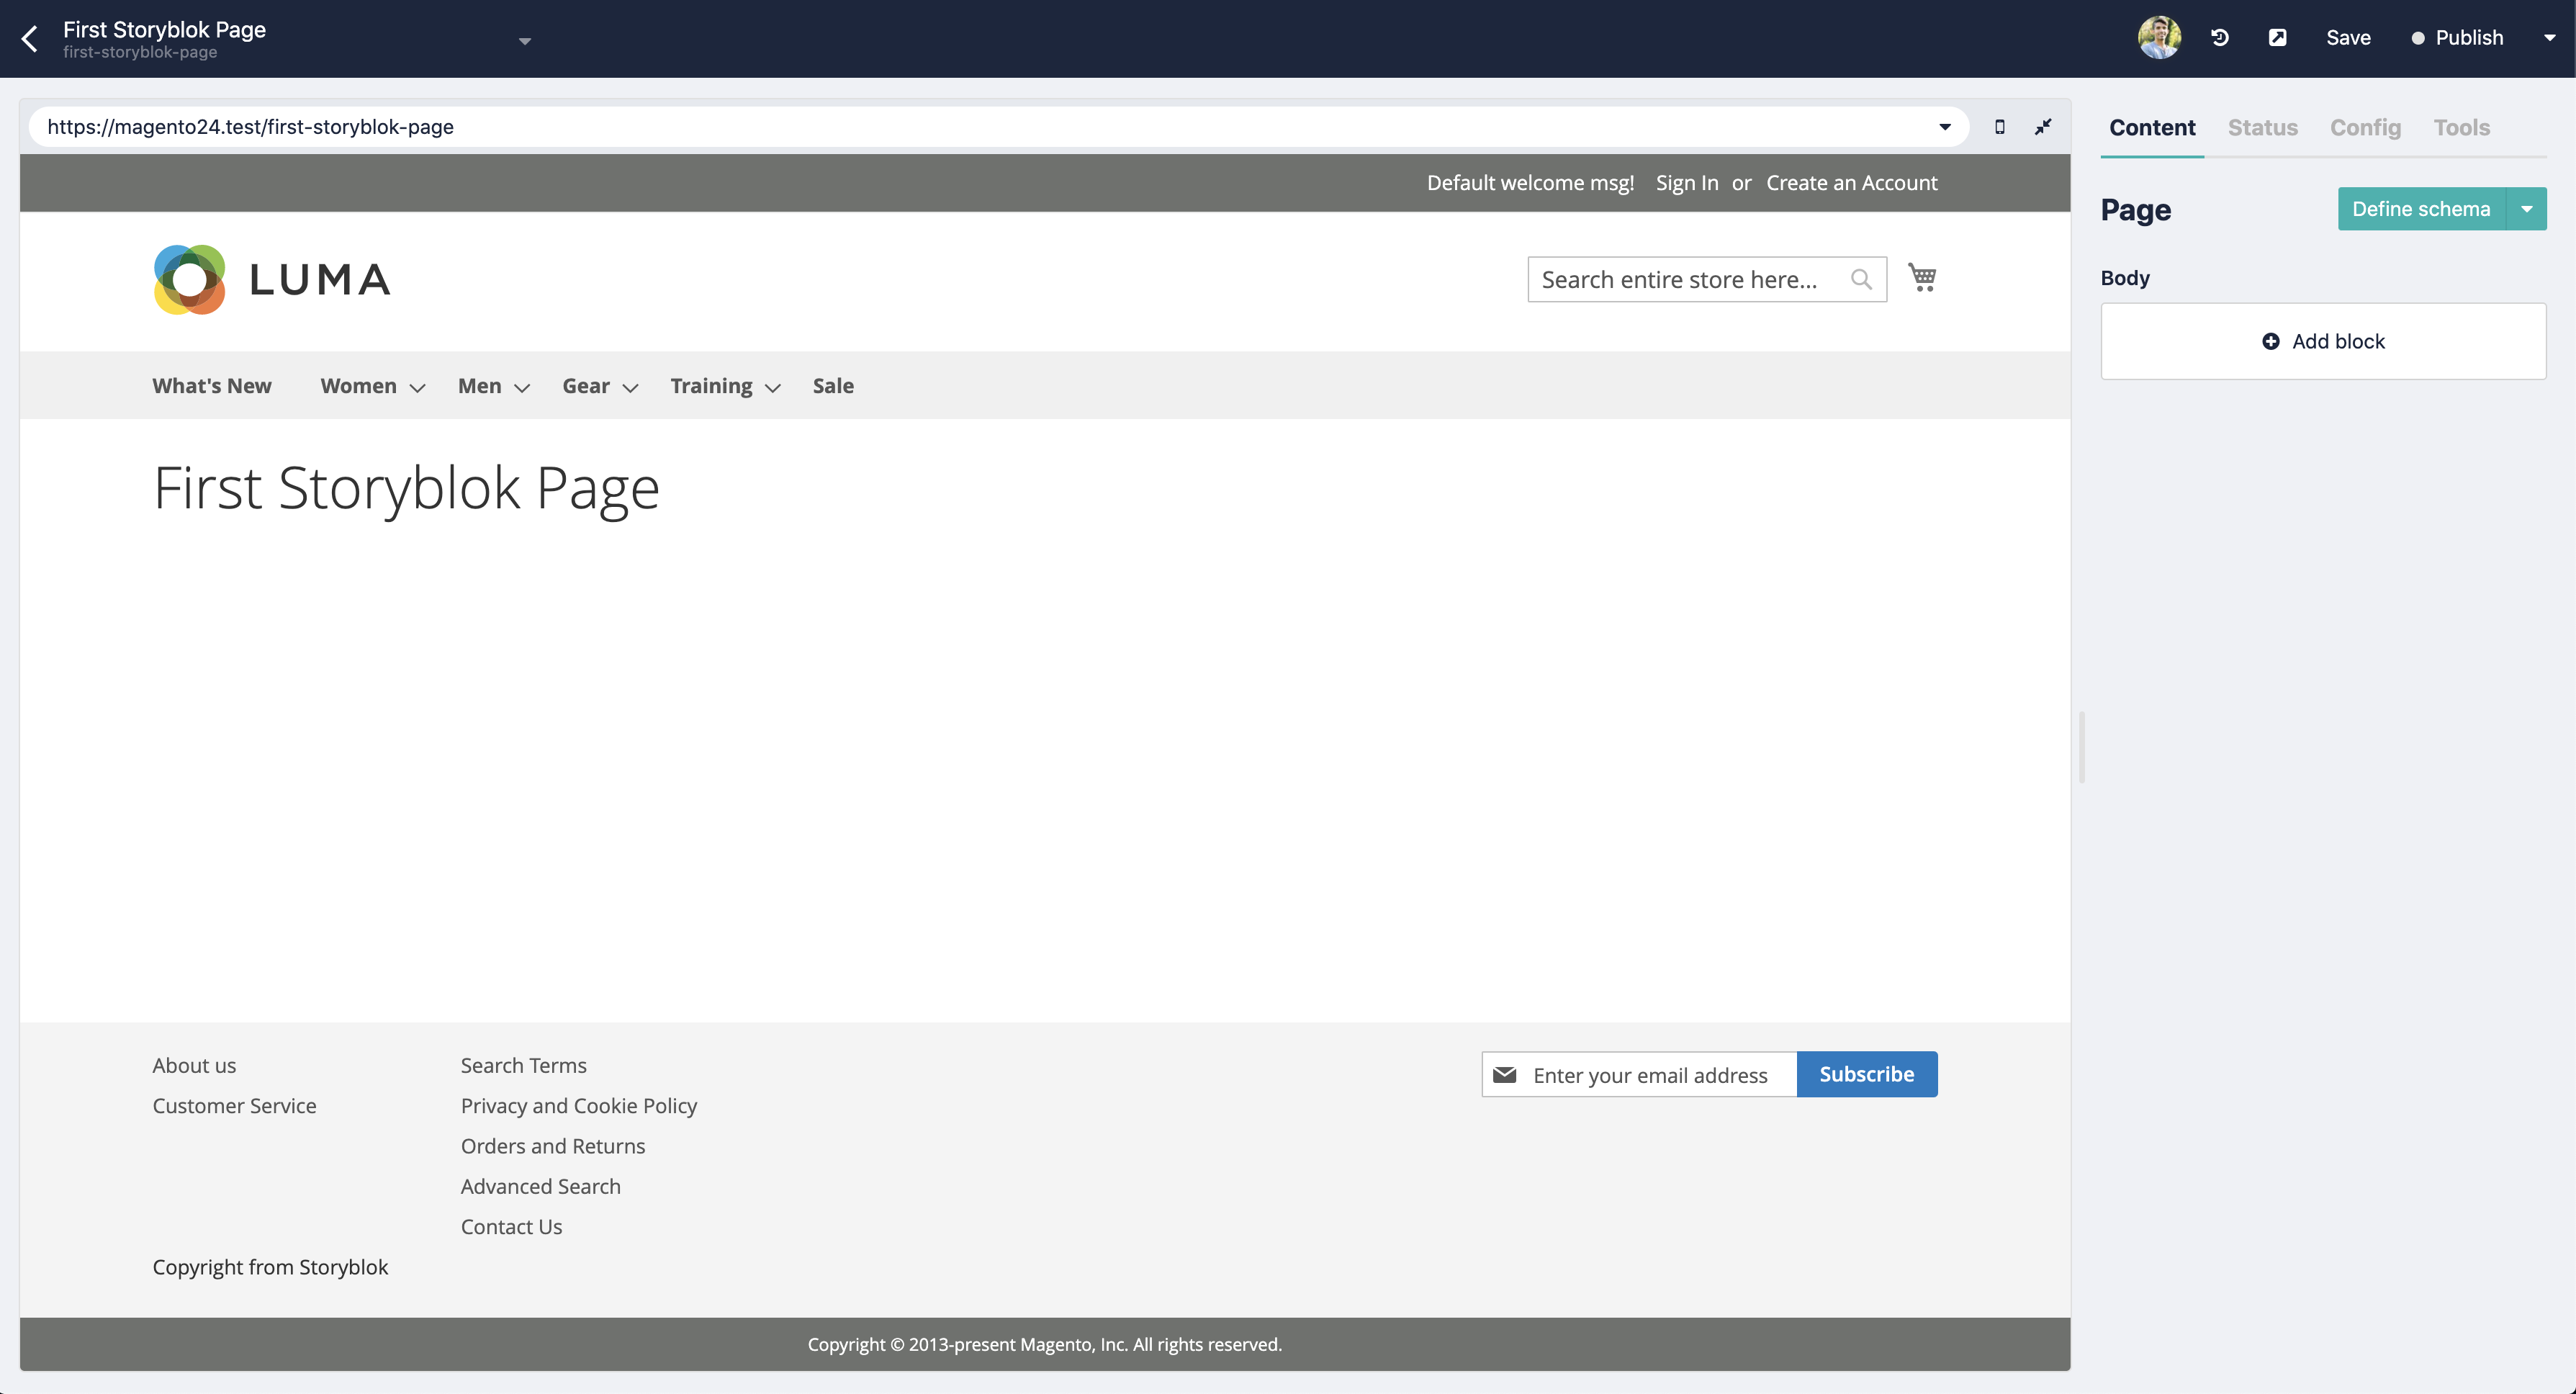
Task: Click the newsletter email address field
Action: 1650,1075
